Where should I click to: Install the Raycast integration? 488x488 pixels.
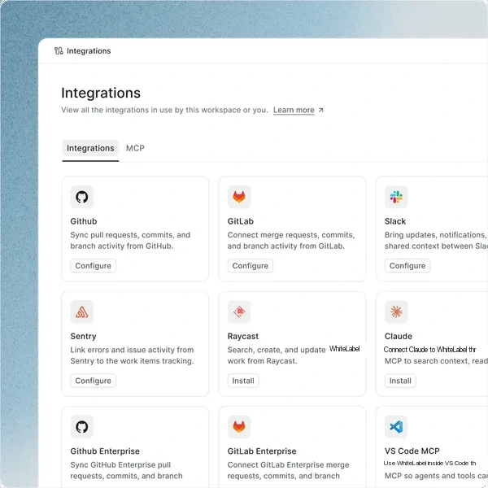[x=243, y=381]
